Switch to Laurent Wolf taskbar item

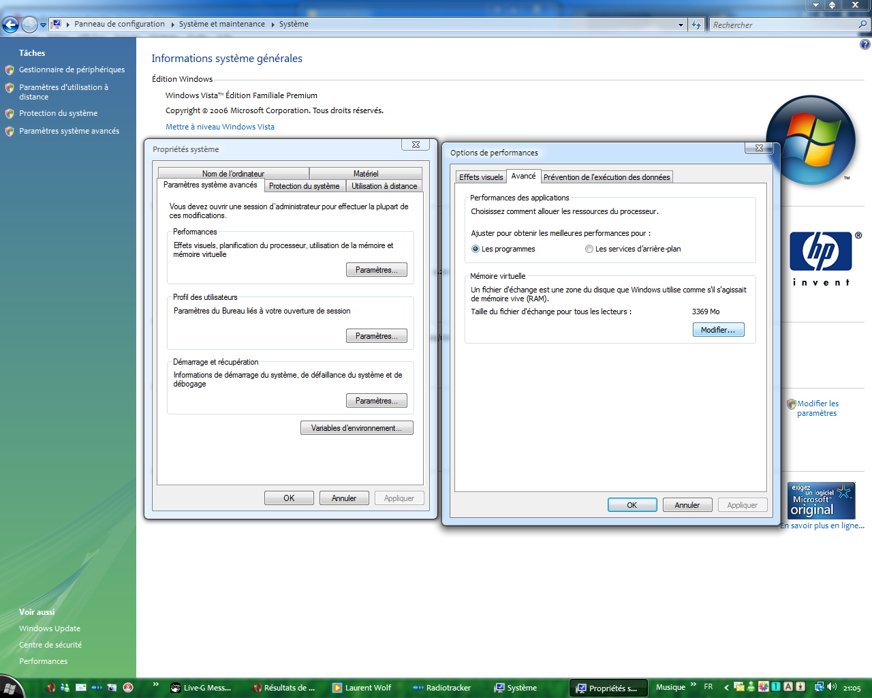(x=364, y=688)
